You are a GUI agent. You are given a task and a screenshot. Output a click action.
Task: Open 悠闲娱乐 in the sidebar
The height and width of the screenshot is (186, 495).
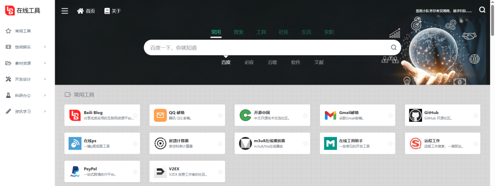tap(23, 47)
